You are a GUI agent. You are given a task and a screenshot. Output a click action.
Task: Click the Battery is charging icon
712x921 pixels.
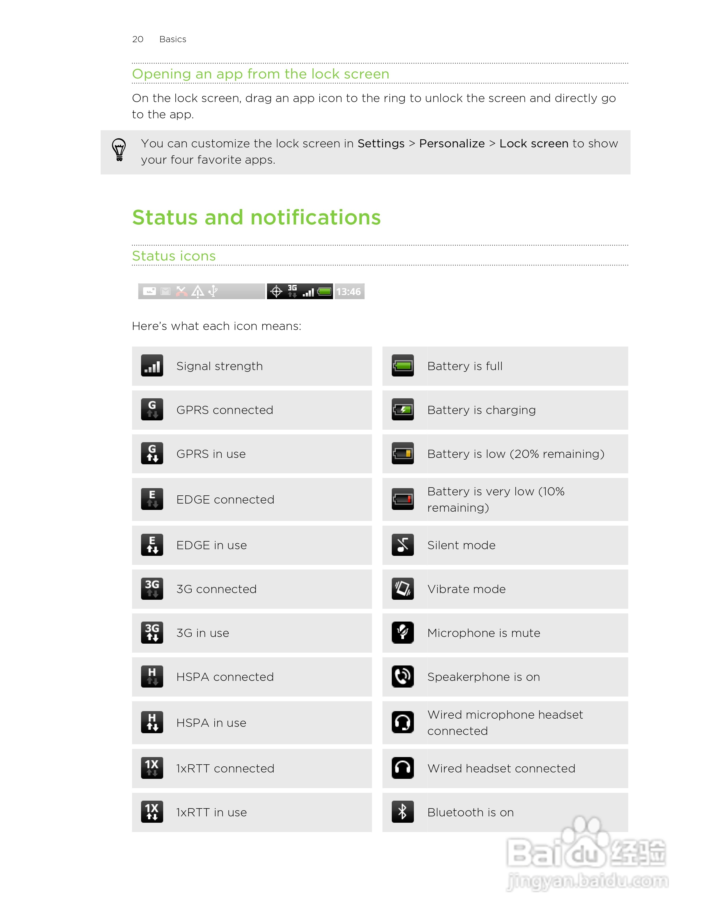(403, 409)
